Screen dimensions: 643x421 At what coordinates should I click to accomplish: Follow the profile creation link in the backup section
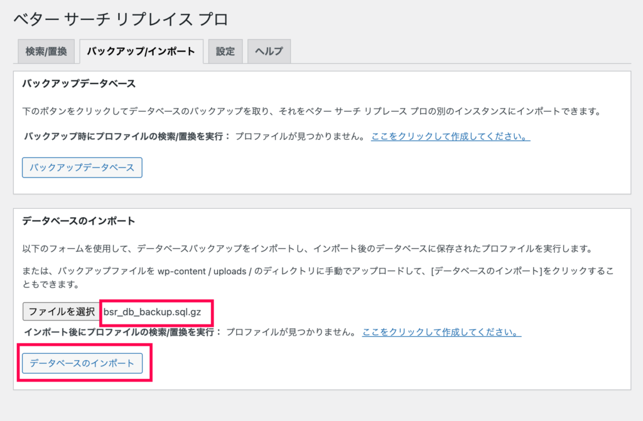[450, 137]
